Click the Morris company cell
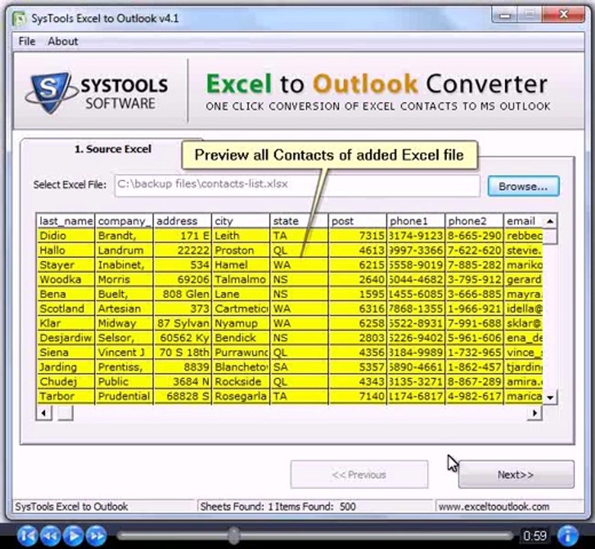 tap(124, 280)
